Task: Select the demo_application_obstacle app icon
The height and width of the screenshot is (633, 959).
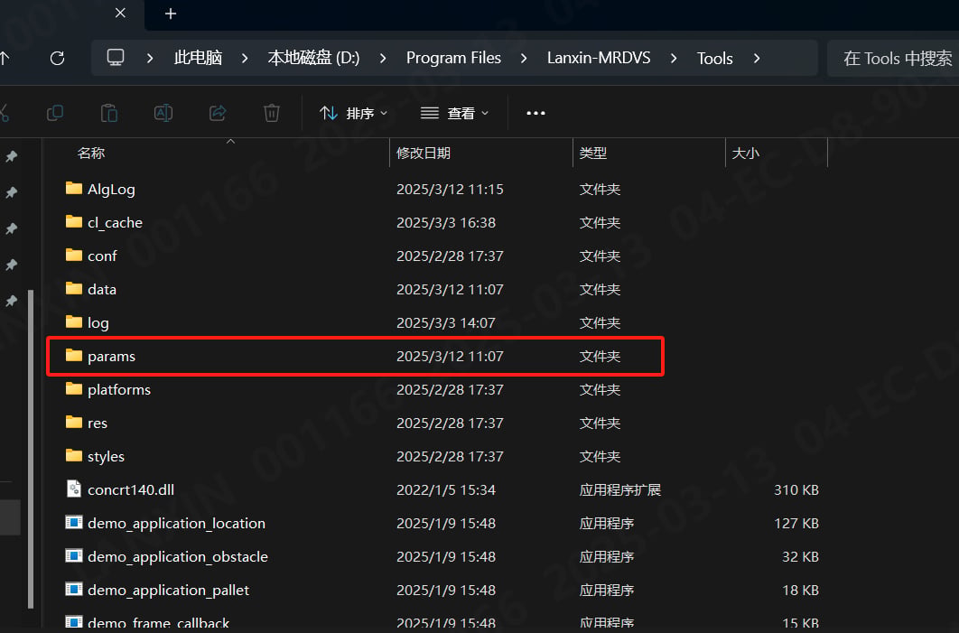Action: (74, 555)
